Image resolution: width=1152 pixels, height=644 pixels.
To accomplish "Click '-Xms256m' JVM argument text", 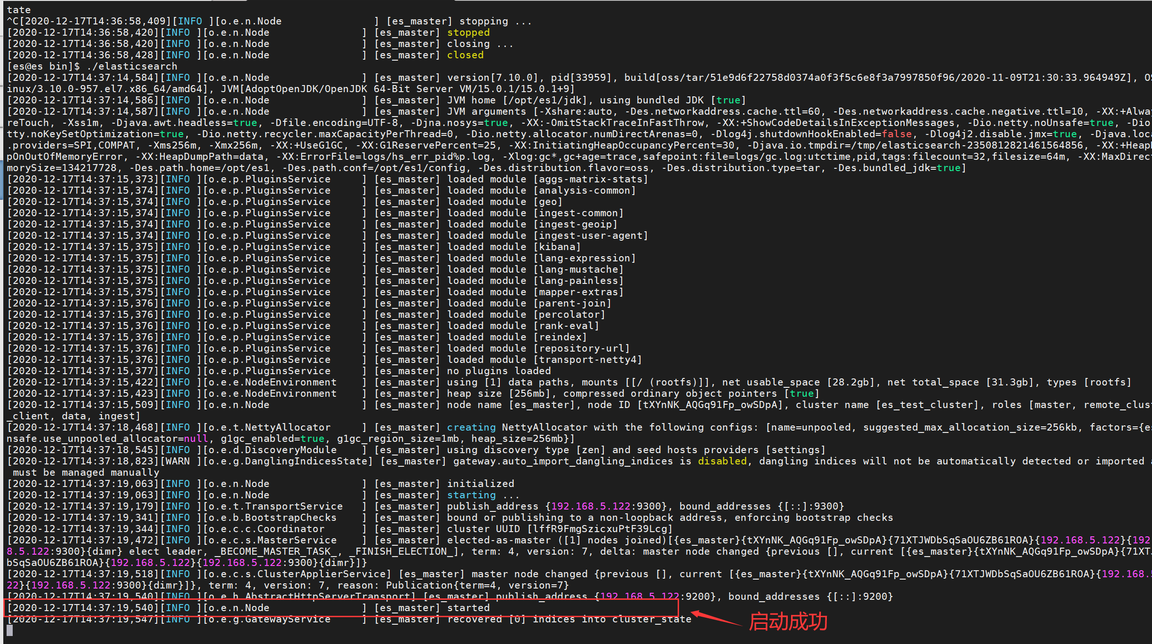I will (x=172, y=145).
